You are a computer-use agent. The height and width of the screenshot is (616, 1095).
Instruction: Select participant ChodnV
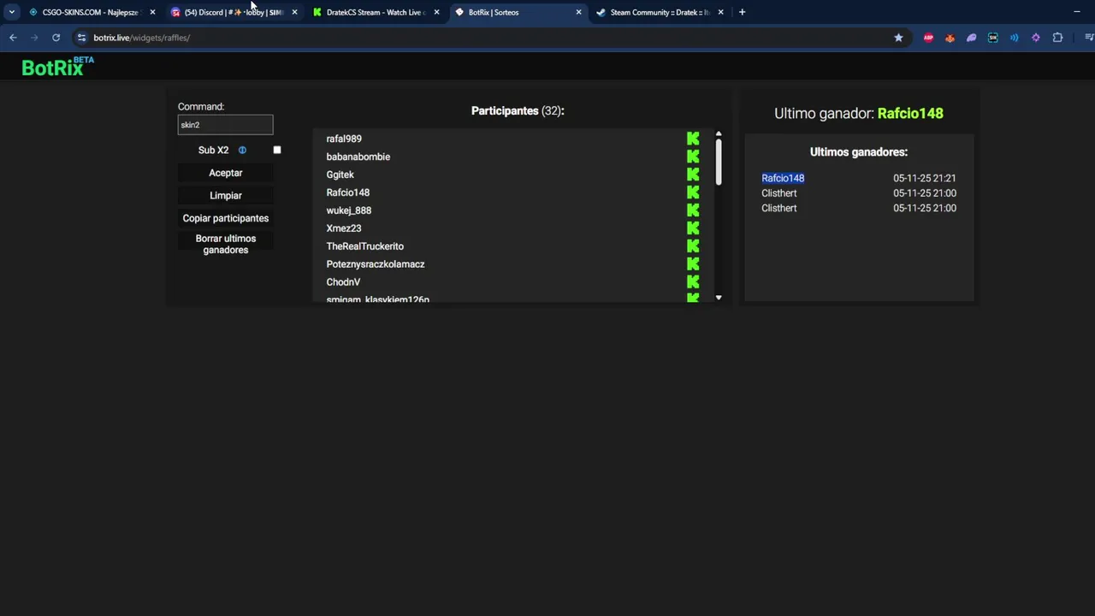(x=343, y=282)
